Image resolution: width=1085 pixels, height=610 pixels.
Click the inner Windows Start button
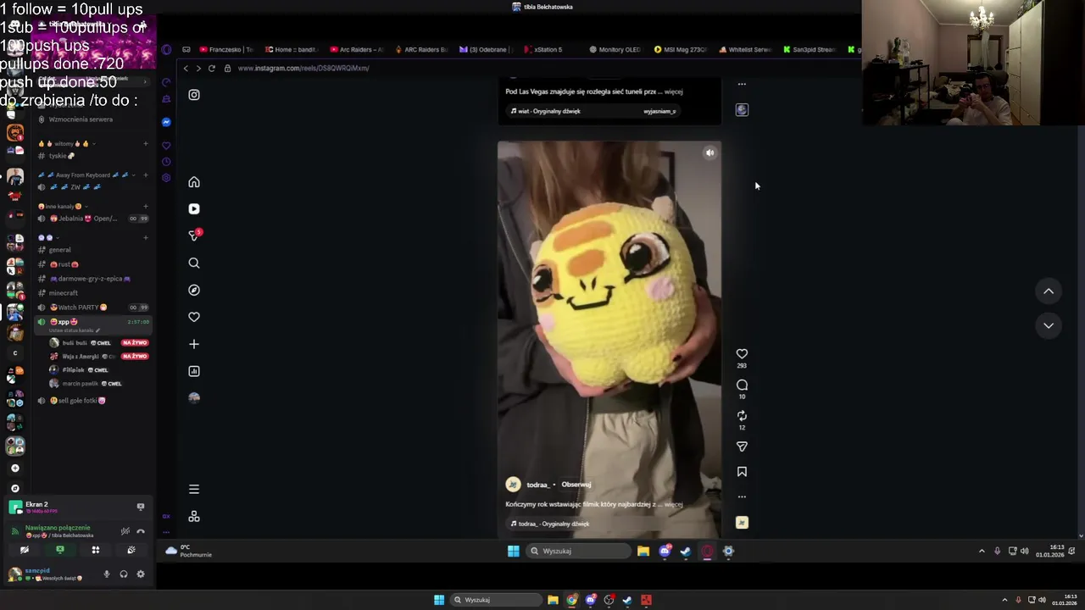(513, 551)
